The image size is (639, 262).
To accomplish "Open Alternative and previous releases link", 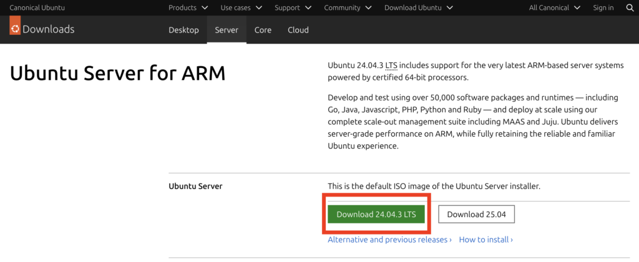I will [389, 240].
